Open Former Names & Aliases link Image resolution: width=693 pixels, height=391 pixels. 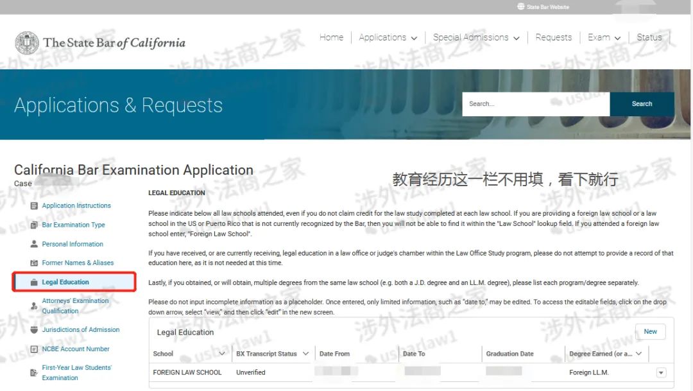point(78,263)
